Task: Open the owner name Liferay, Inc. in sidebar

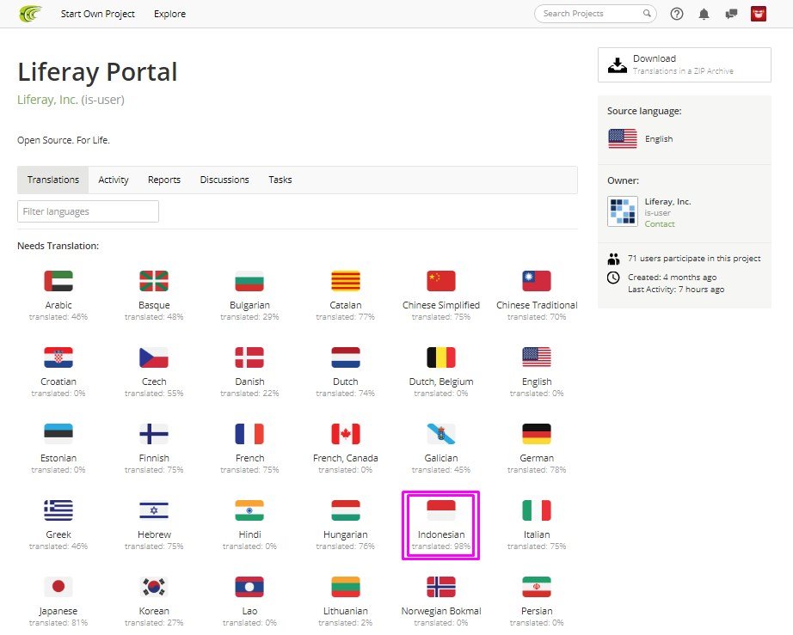Action: coord(667,202)
